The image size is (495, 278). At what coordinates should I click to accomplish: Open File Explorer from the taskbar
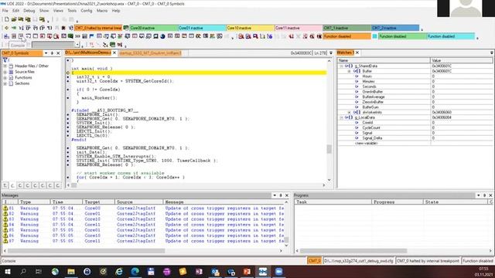(x=71, y=271)
